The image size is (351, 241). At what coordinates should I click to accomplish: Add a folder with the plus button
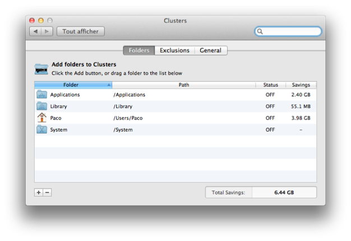pos(39,192)
